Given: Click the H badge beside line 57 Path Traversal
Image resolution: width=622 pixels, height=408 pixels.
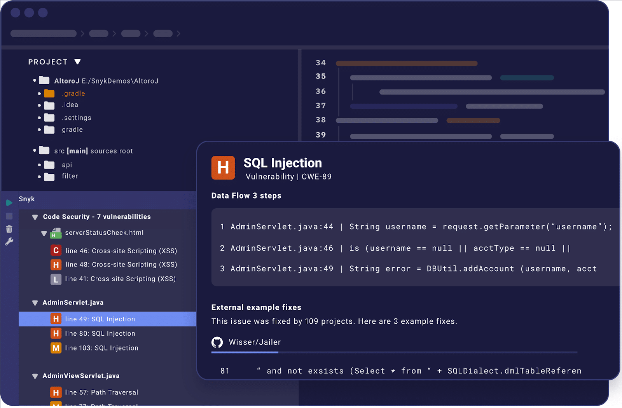Looking at the screenshot, I should point(56,392).
